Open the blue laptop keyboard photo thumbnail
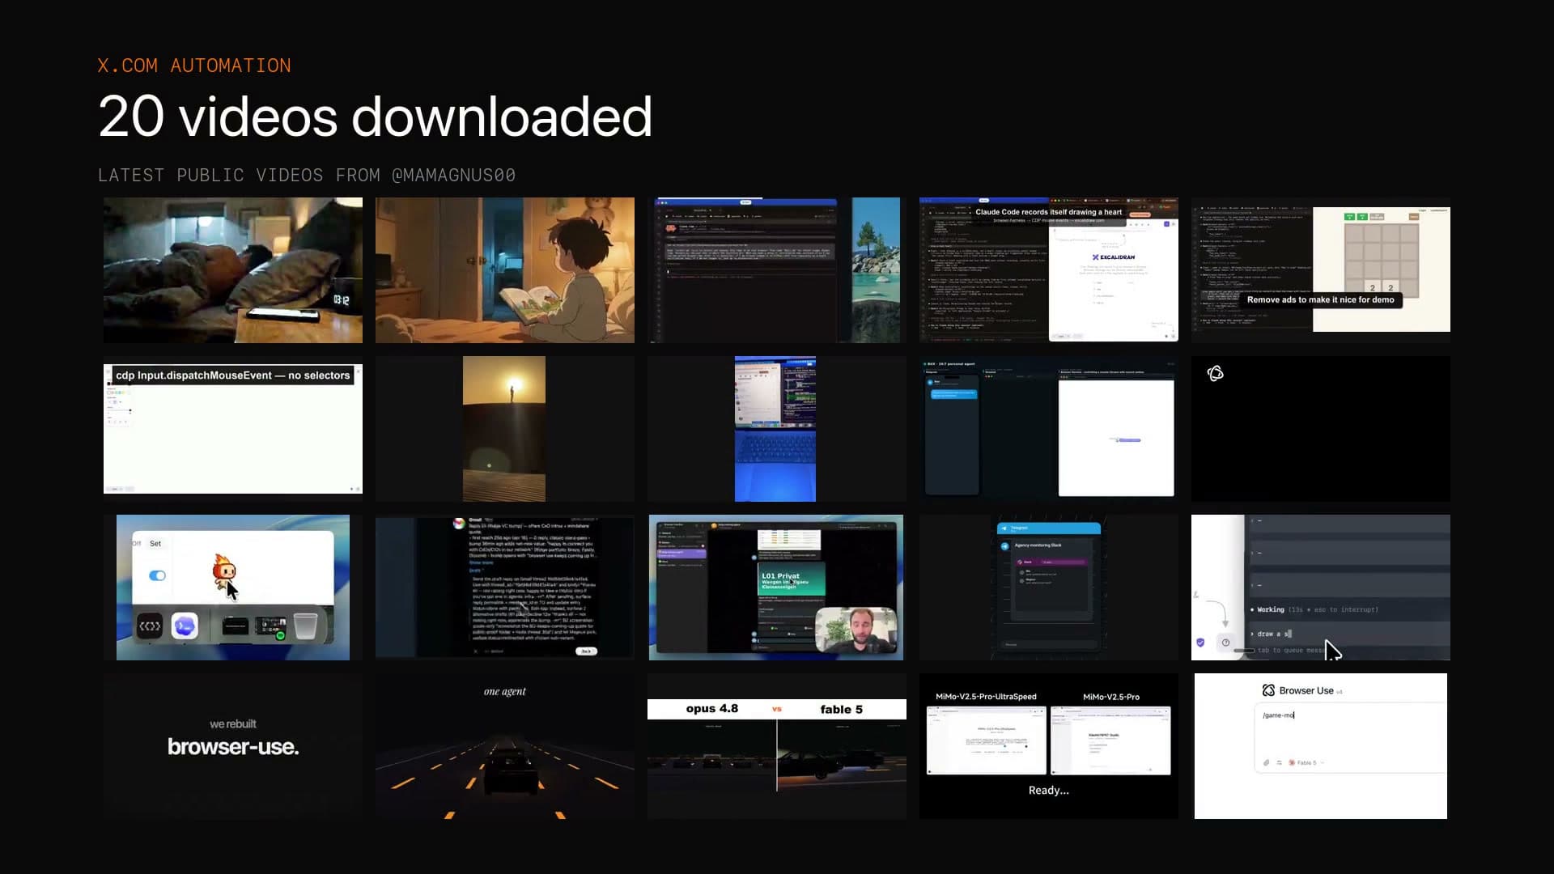The height and width of the screenshot is (874, 1554). [775, 429]
